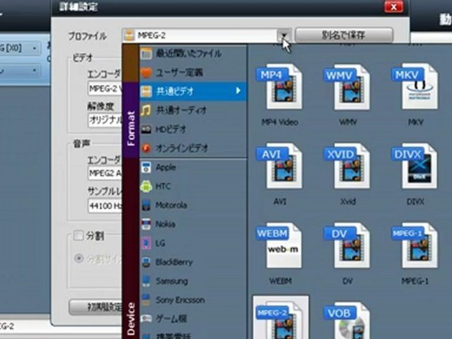This screenshot has width=452, height=339.
Task: Click the HD video camera icon
Action: pos(146,129)
